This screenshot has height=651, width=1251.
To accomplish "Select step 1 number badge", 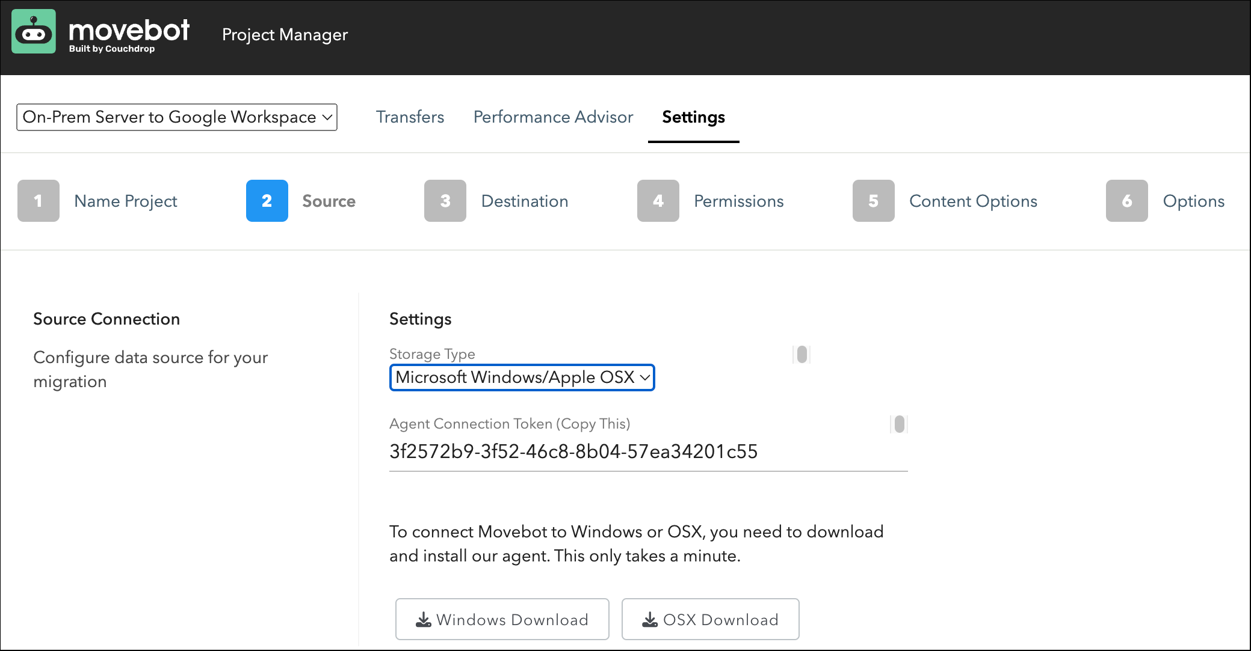I will (x=39, y=201).
